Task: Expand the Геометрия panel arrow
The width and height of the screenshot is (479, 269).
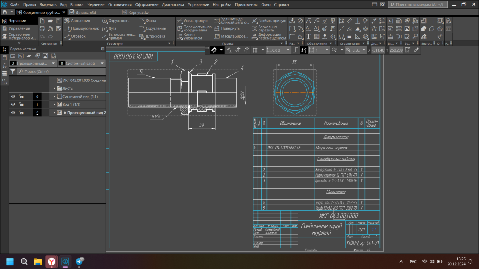Action: 169,43
